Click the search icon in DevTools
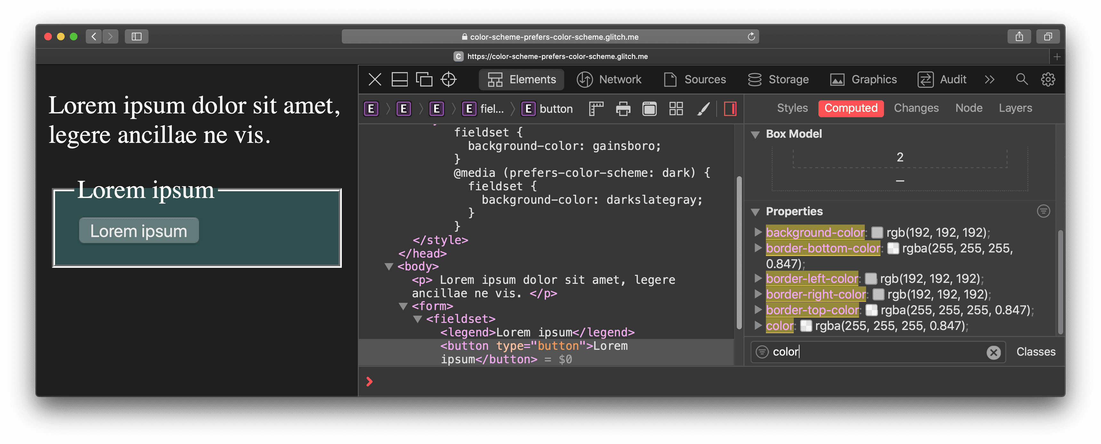 coord(1021,79)
